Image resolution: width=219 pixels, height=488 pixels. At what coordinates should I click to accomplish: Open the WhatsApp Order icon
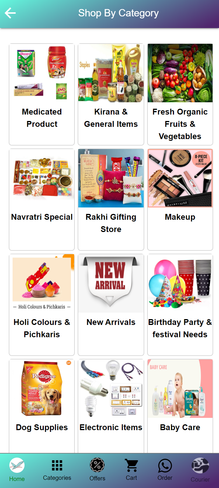click(165, 465)
